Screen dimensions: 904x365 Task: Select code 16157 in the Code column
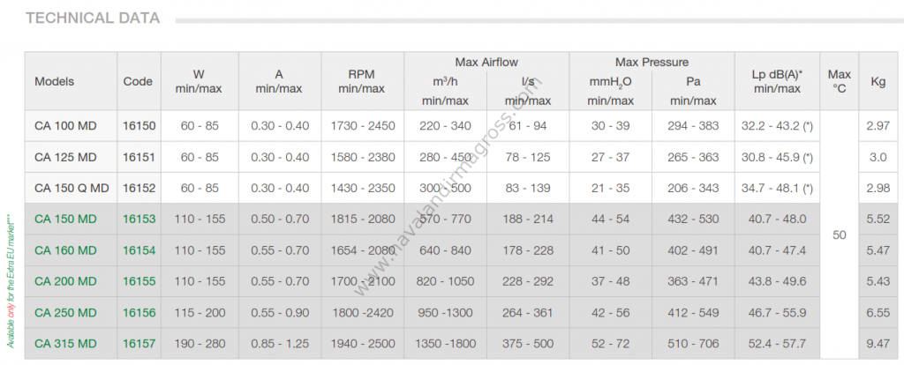click(x=139, y=344)
